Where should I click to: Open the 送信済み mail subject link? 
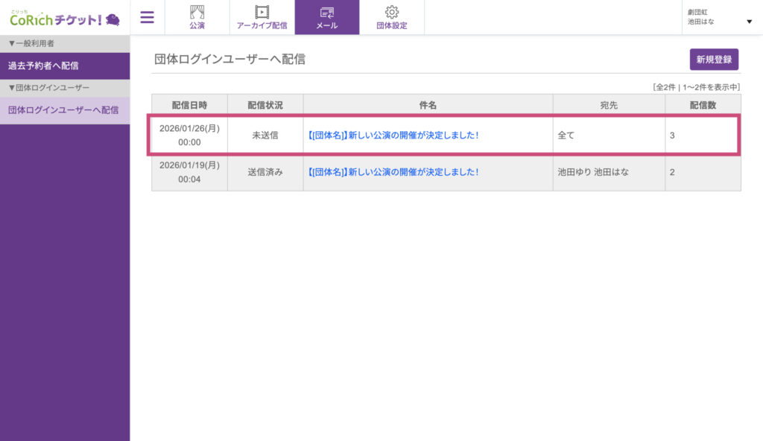click(393, 172)
